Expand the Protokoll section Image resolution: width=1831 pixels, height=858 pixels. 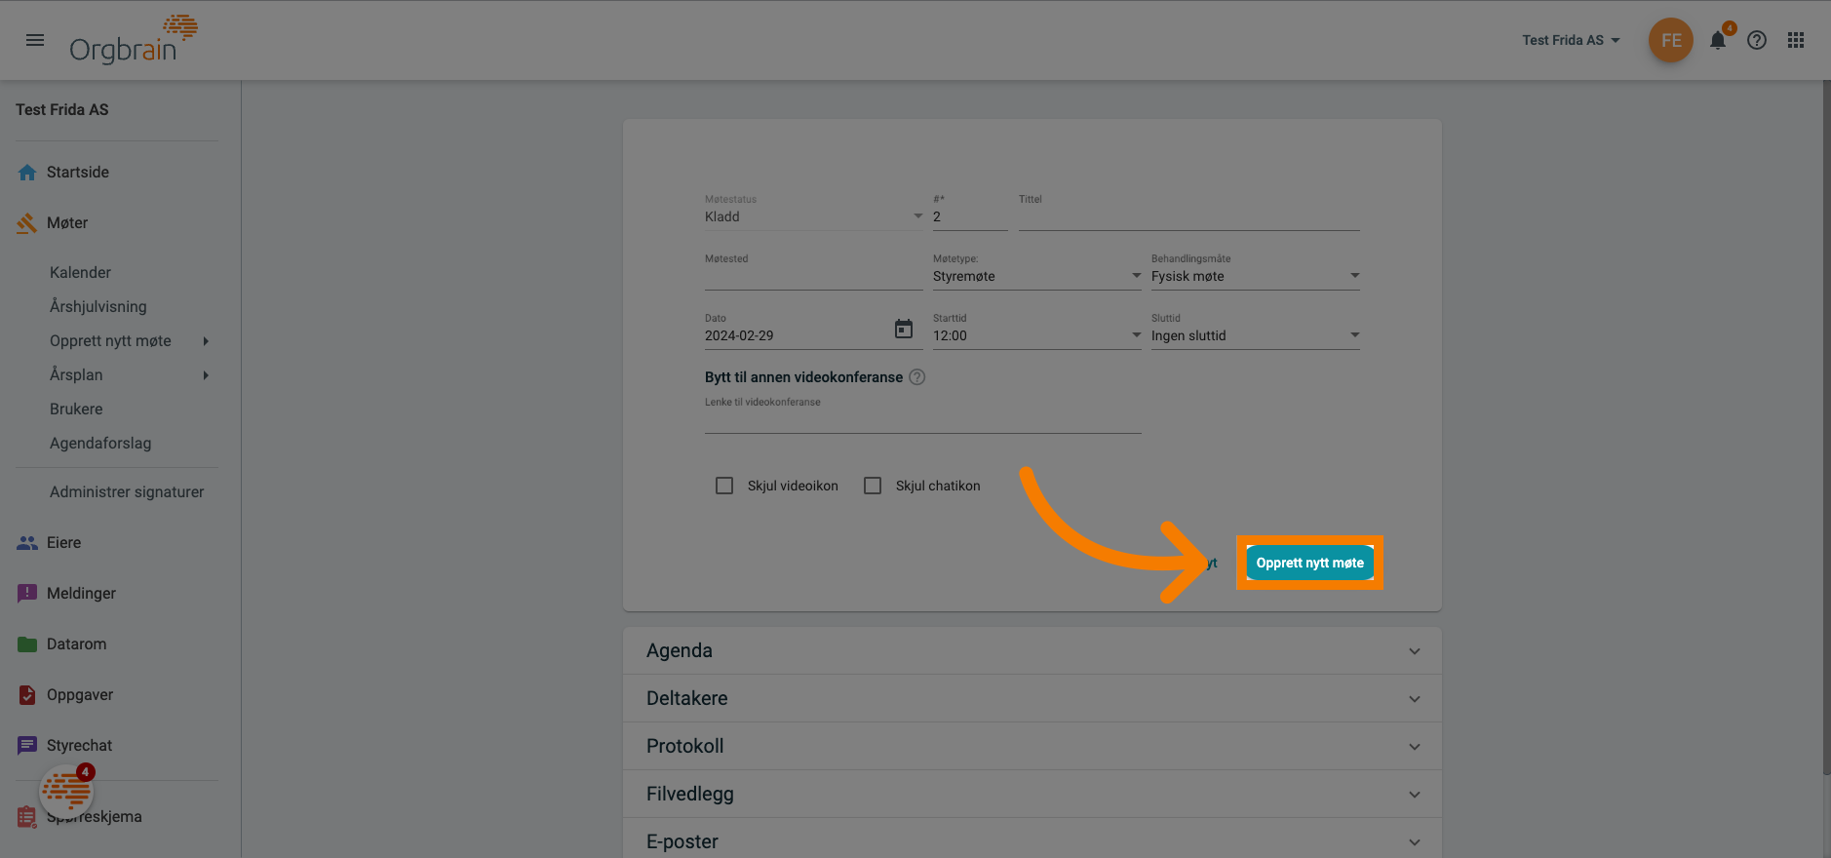[x=1032, y=746]
